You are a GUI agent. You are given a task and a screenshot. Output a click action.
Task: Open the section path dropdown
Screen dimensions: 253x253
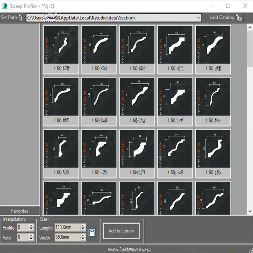[198, 18]
